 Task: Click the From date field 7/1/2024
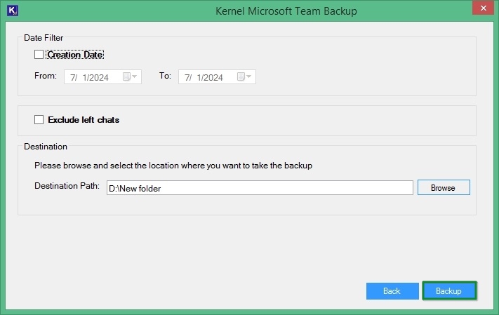(102, 77)
